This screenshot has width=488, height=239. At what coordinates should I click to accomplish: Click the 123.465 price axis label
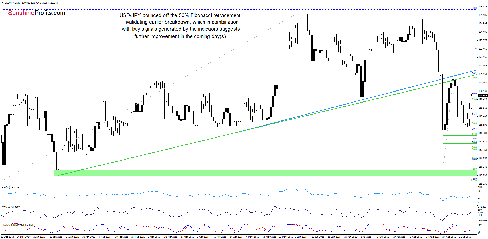pyautogui.click(x=482, y=49)
